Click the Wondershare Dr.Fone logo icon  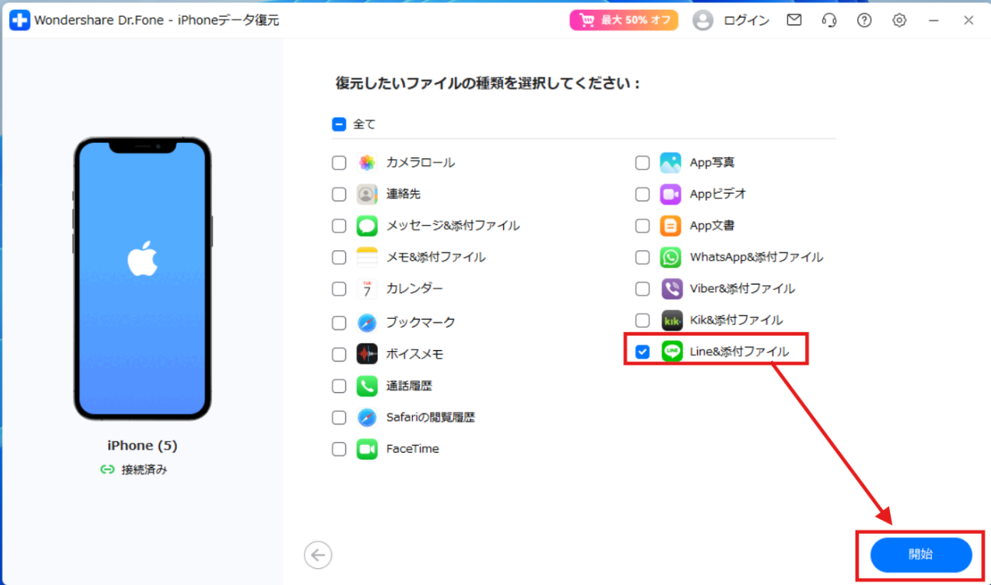tap(19, 21)
